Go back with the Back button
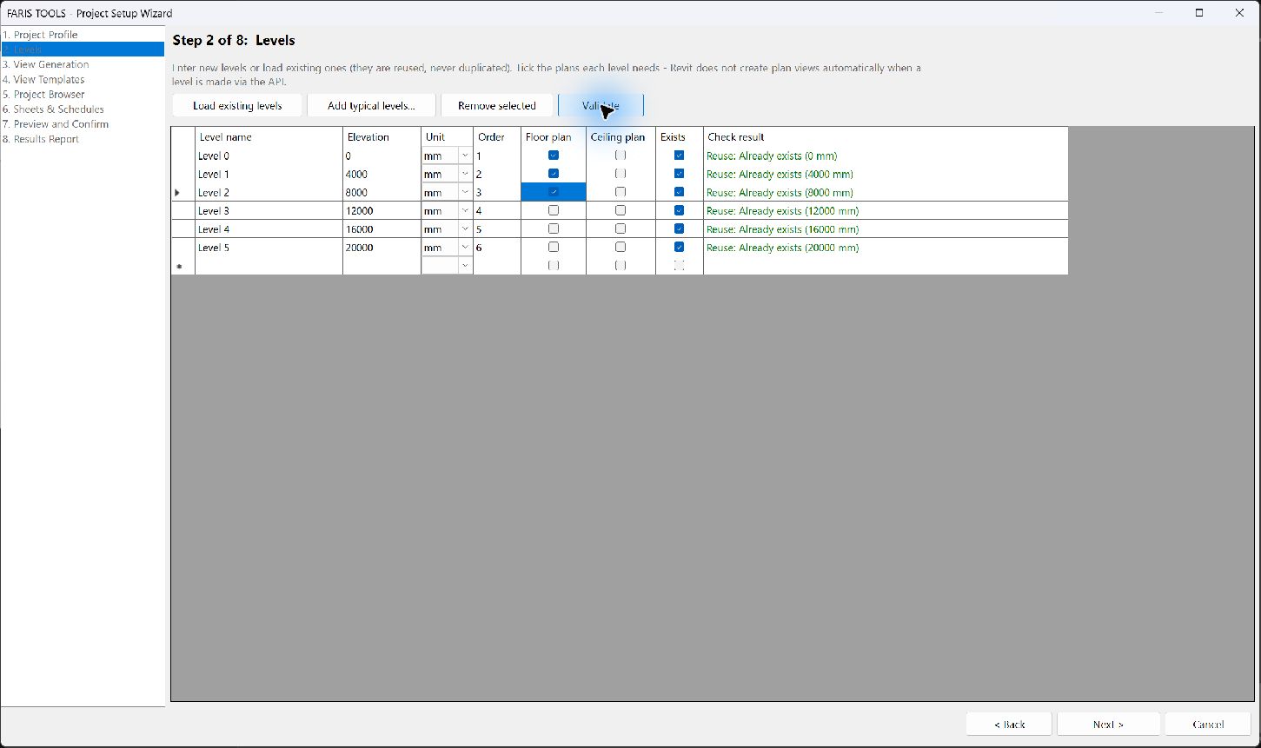 point(1009,724)
